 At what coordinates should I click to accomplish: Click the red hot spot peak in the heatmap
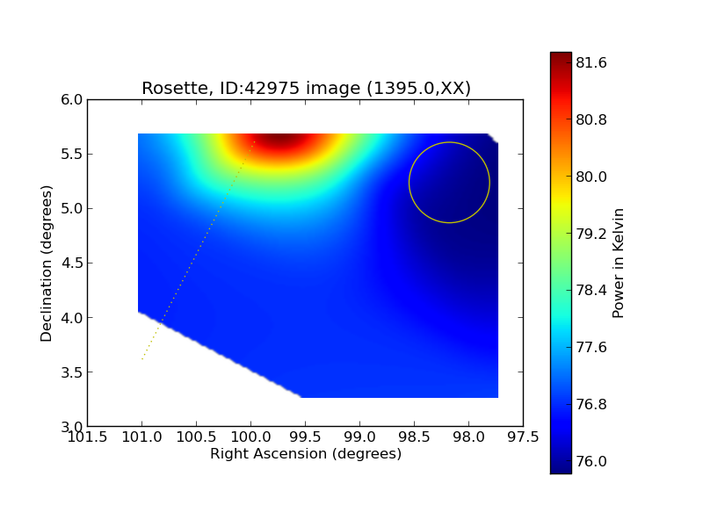pyautogui.click(x=280, y=139)
